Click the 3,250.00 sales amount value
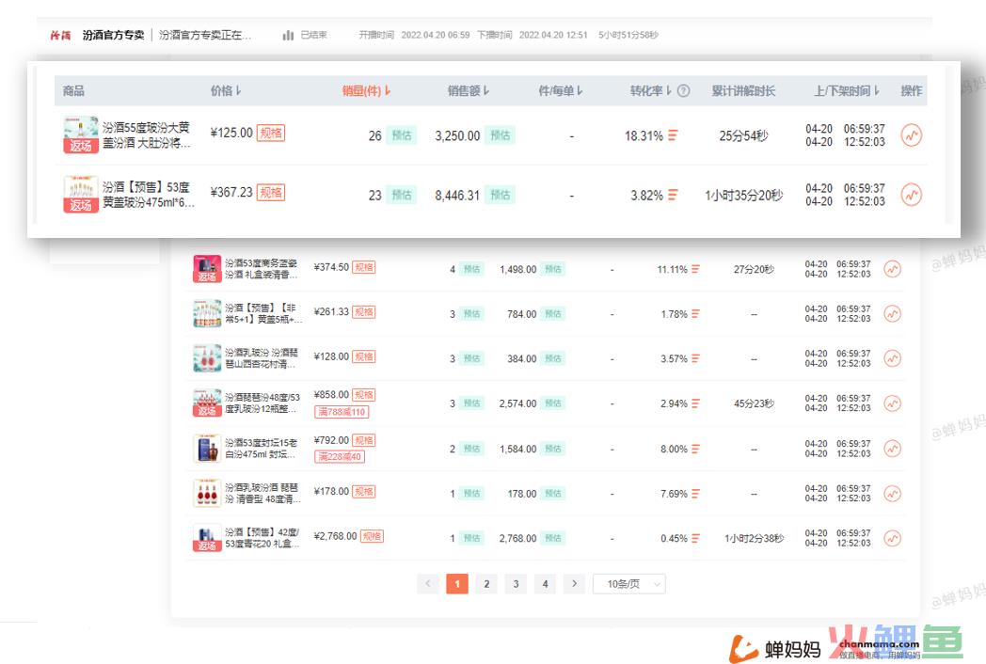 coord(457,135)
